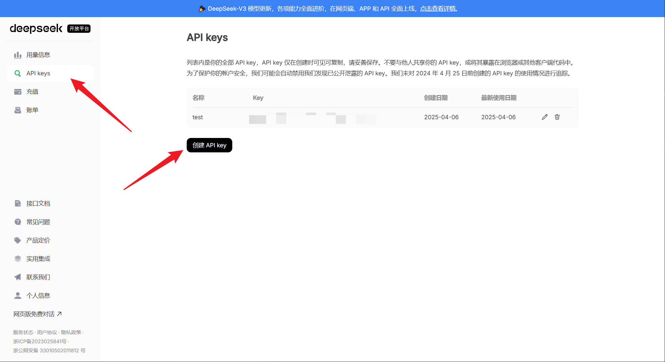The height and width of the screenshot is (362, 665).
Task: Click the card icon beside 充值
Action: [x=18, y=92]
